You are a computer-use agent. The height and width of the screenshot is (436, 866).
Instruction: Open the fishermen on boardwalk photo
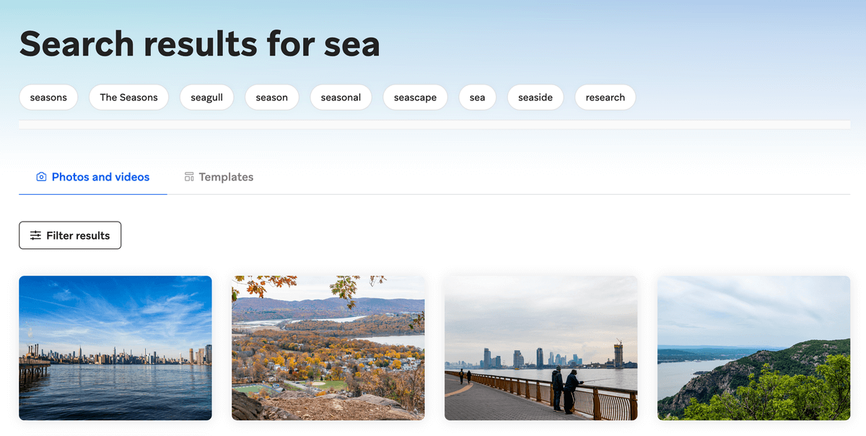(x=541, y=348)
